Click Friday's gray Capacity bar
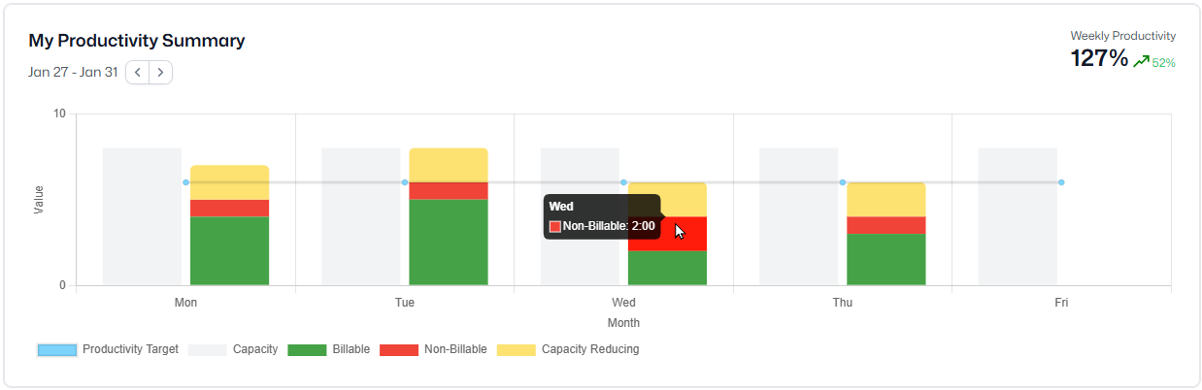Viewport: 1202px width, 390px height. pyautogui.click(x=1017, y=216)
